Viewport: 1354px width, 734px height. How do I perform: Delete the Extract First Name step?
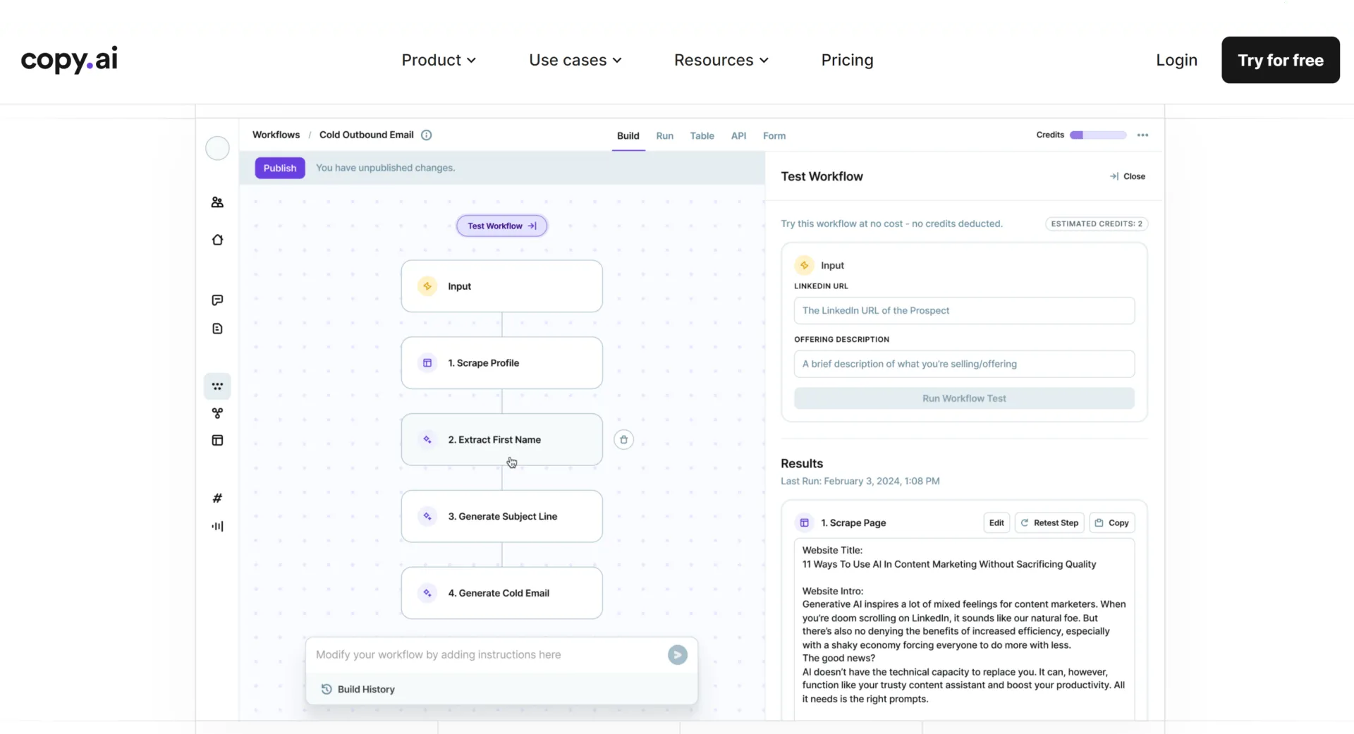(623, 439)
